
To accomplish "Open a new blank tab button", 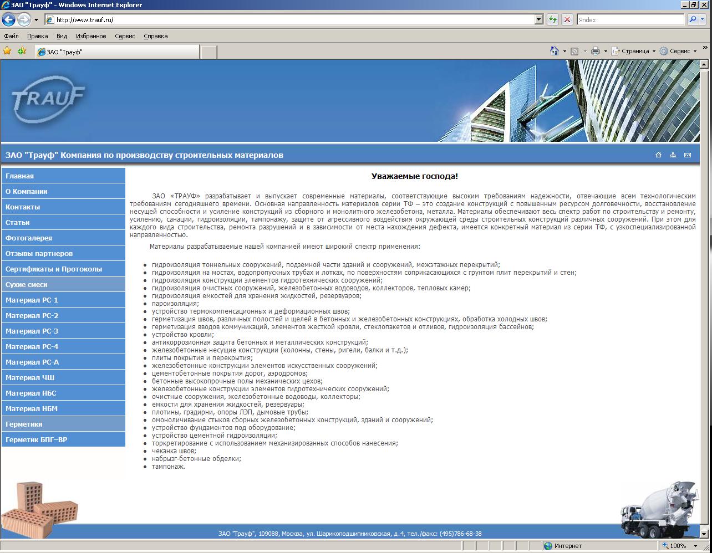I will coord(208,52).
